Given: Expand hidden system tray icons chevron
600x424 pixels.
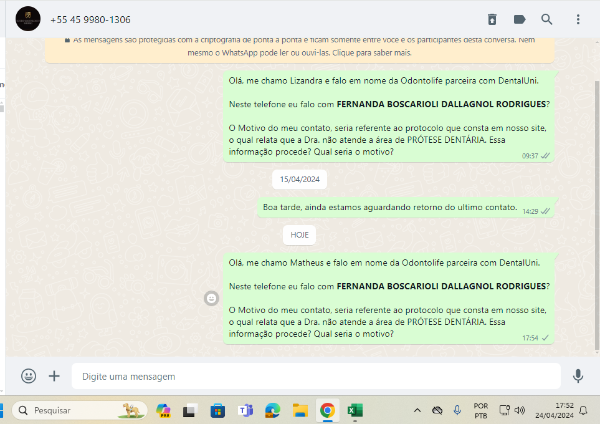Looking at the screenshot, I should pos(417,410).
